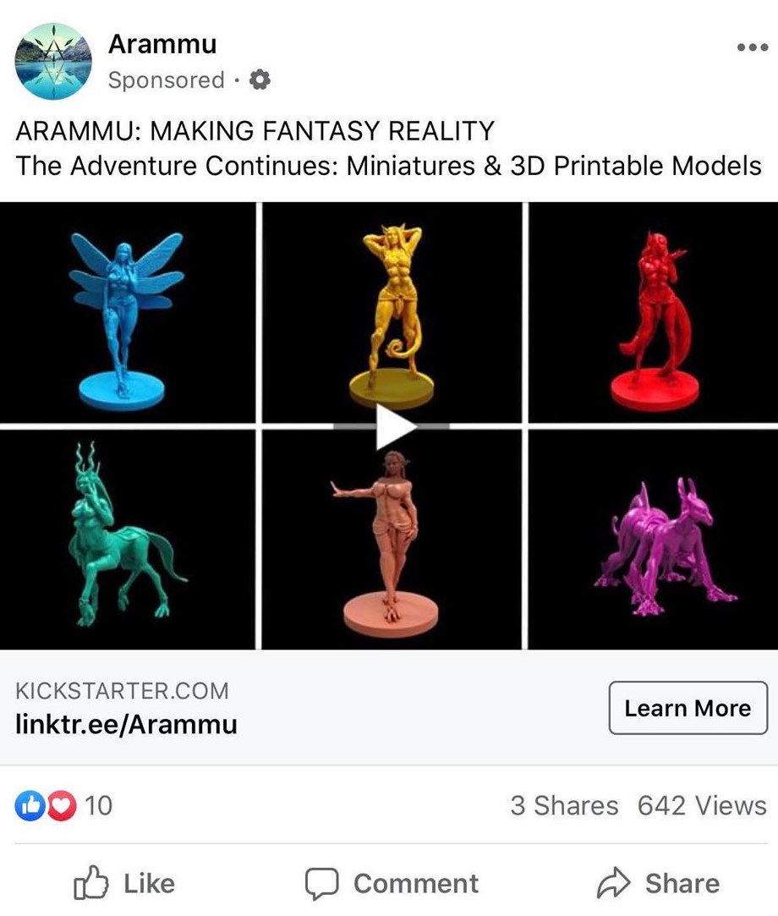Select the yellow horned figure thumbnail
The width and height of the screenshot is (778, 916).
tap(392, 312)
